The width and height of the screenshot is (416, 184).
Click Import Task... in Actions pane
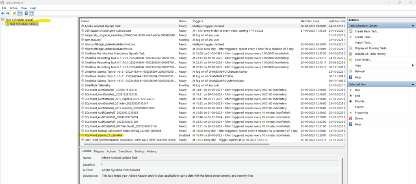click(363, 43)
